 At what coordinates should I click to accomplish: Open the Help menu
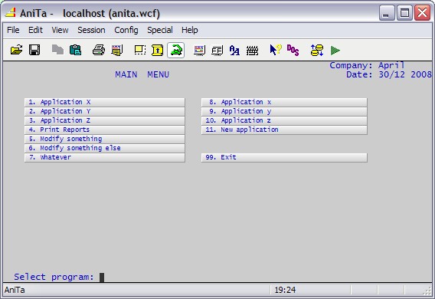click(x=190, y=30)
